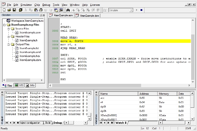
Task: Select XramExample.dsm in the solution tree
Action: [x=30, y=60]
